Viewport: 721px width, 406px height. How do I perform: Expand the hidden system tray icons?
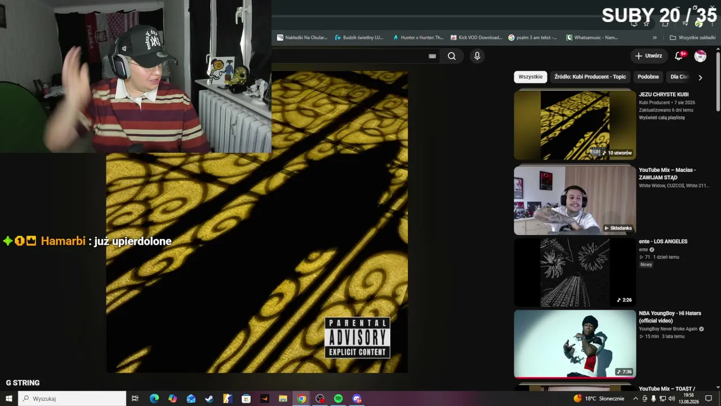(636, 399)
